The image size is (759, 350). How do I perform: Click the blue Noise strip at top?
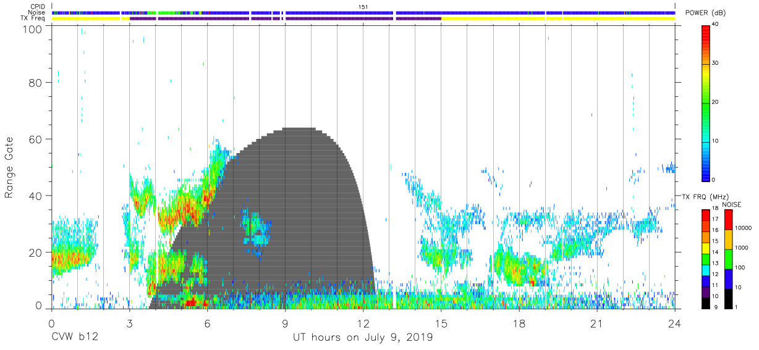(363, 12)
